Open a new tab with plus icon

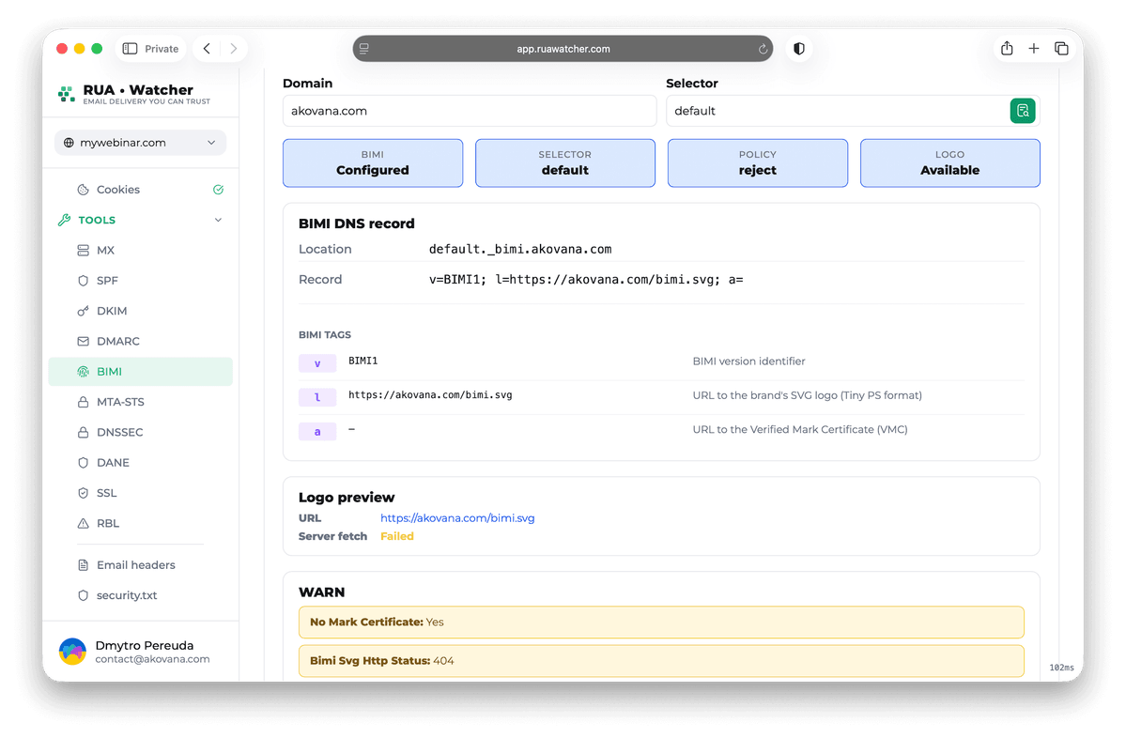point(1033,48)
